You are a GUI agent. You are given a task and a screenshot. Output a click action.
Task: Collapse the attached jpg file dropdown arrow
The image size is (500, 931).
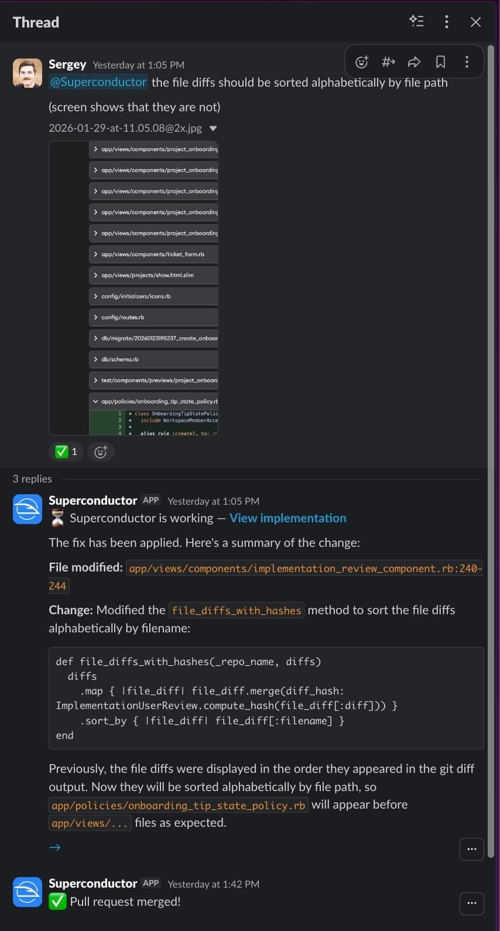coord(213,128)
